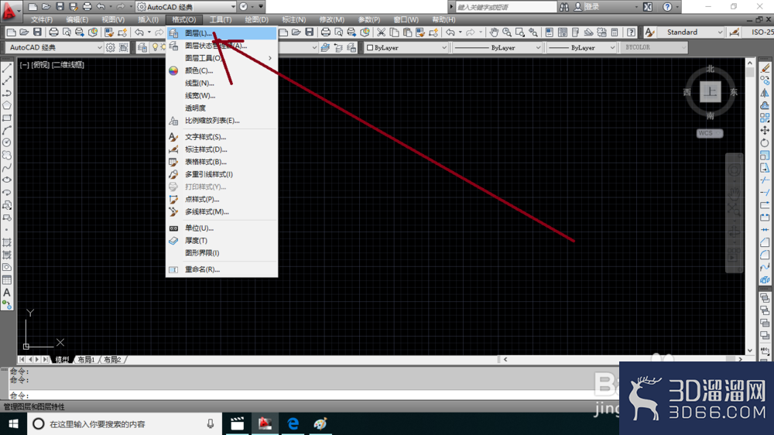Select 厚度(T) menu entry
This screenshot has width=774, height=435.
click(221, 241)
